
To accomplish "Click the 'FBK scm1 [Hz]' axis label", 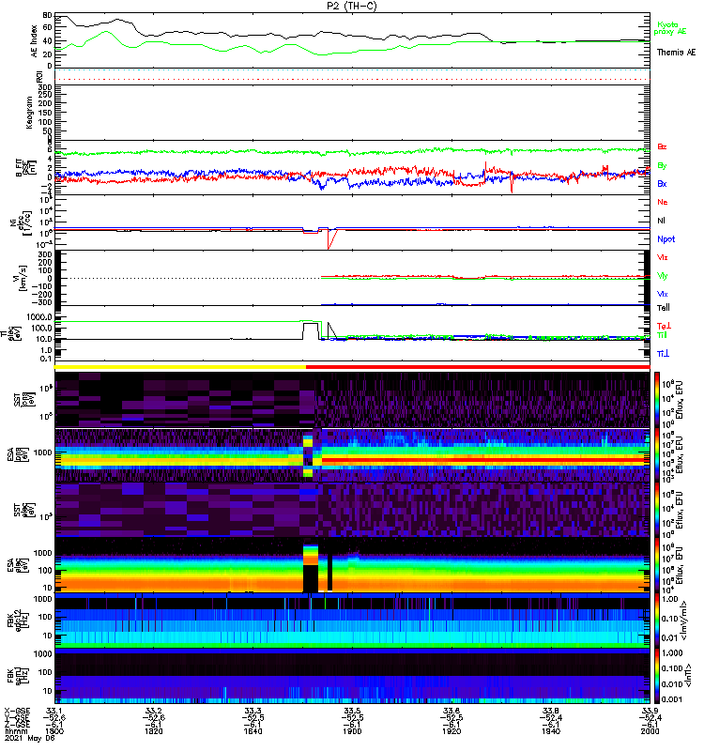I will (x=18, y=676).
